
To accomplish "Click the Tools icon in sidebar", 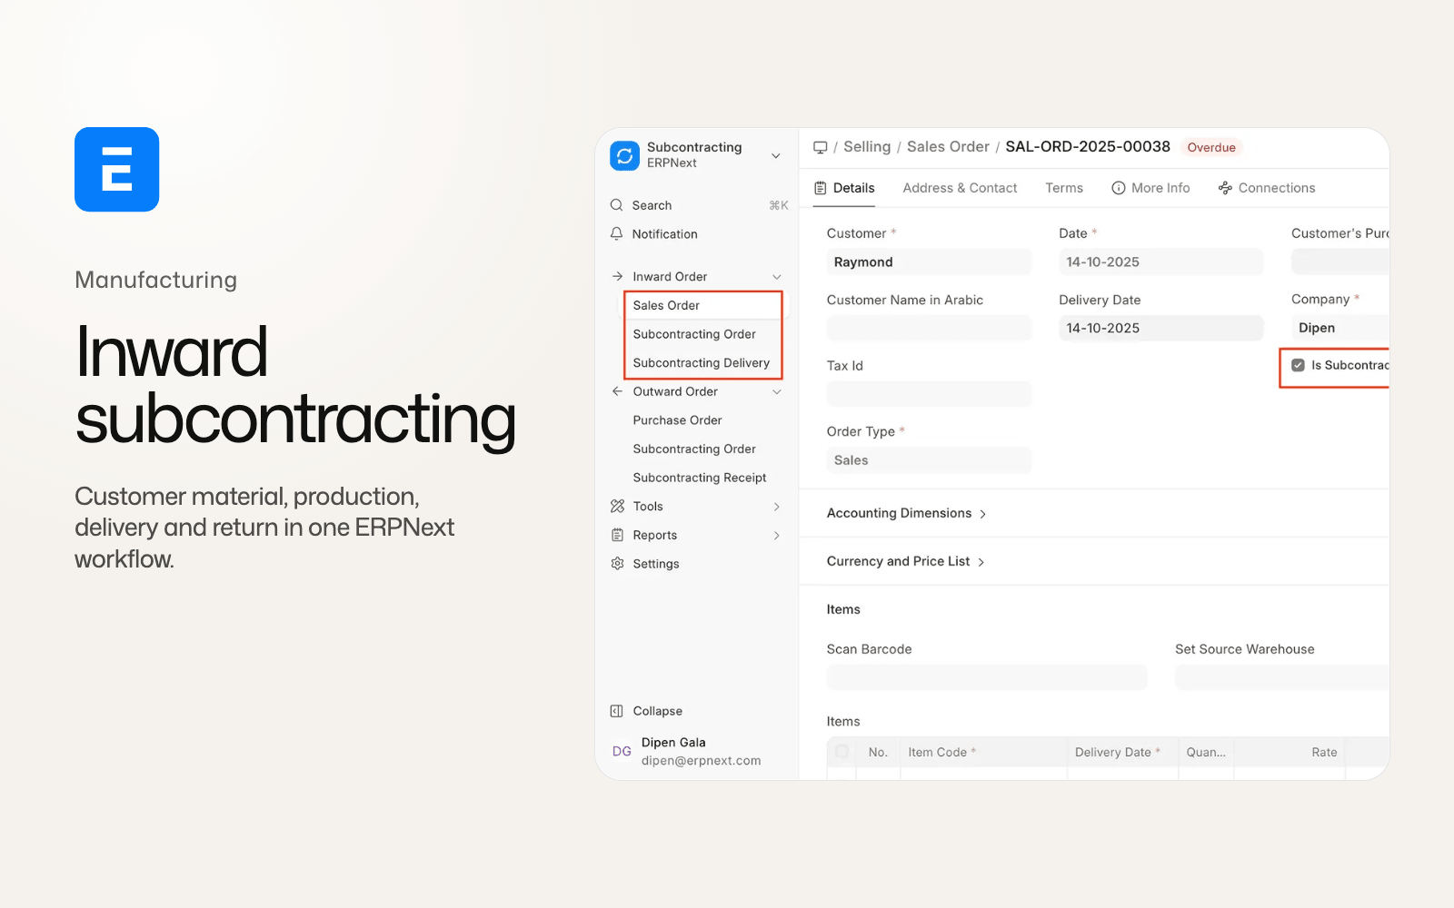I will click(618, 506).
